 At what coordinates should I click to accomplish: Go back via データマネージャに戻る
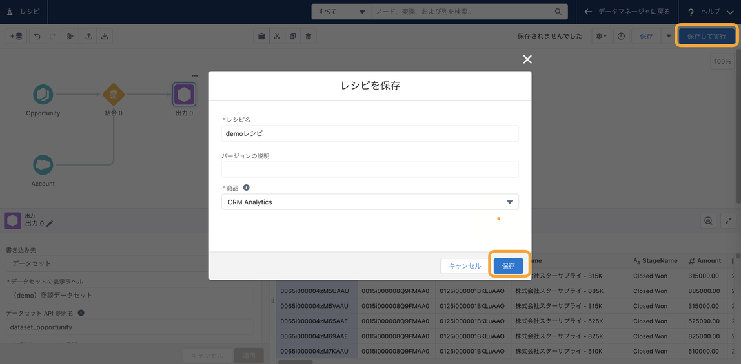627,12
